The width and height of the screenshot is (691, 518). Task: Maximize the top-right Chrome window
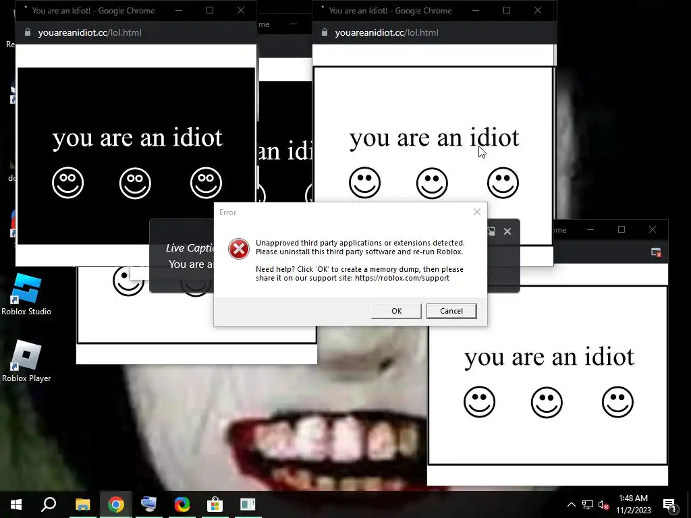507,10
